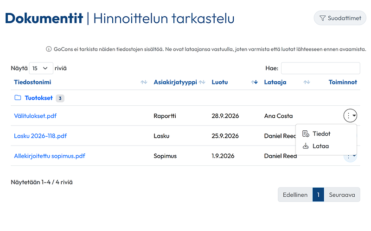Click the Lasku document type cell
Image resolution: width=371 pixels, height=231 pixels.
[161, 136]
